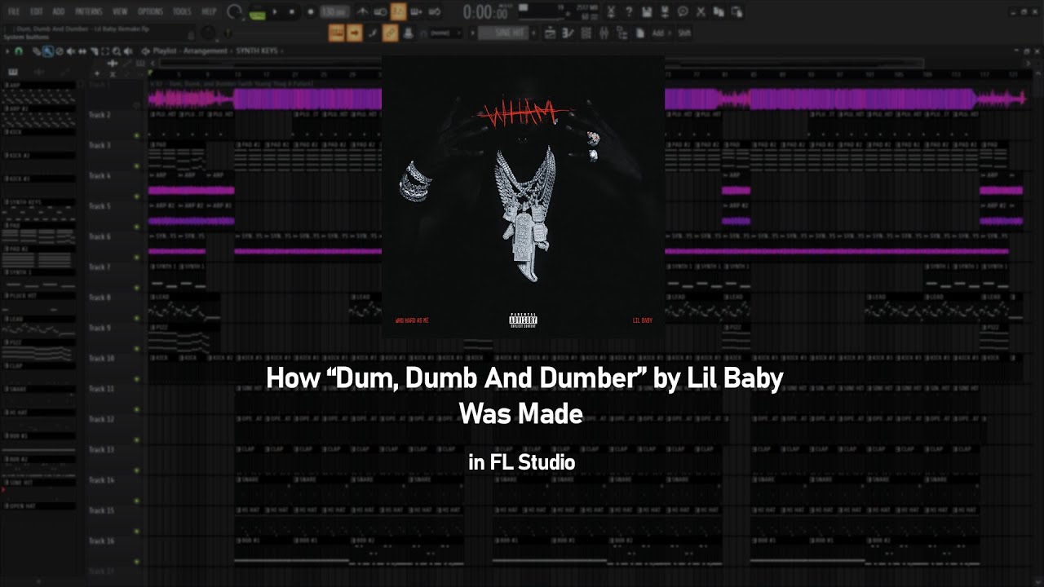Open the VIEW menu

click(120, 11)
